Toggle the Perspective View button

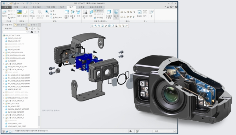click(116, 14)
